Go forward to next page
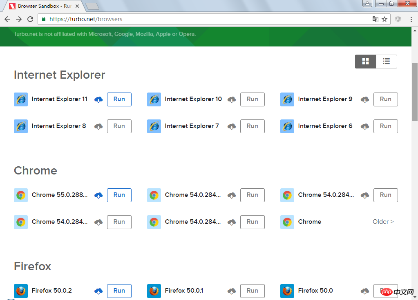Viewport: 418px width, 300px height. pyautogui.click(x=19, y=19)
